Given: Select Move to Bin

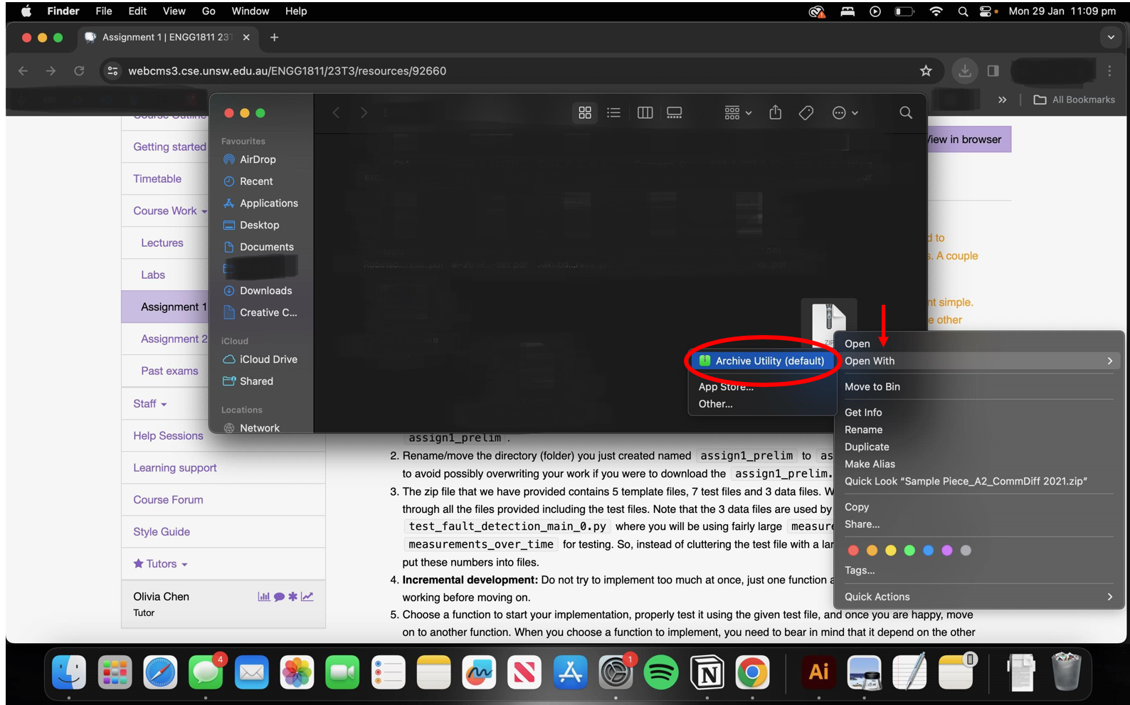Looking at the screenshot, I should pos(872,386).
